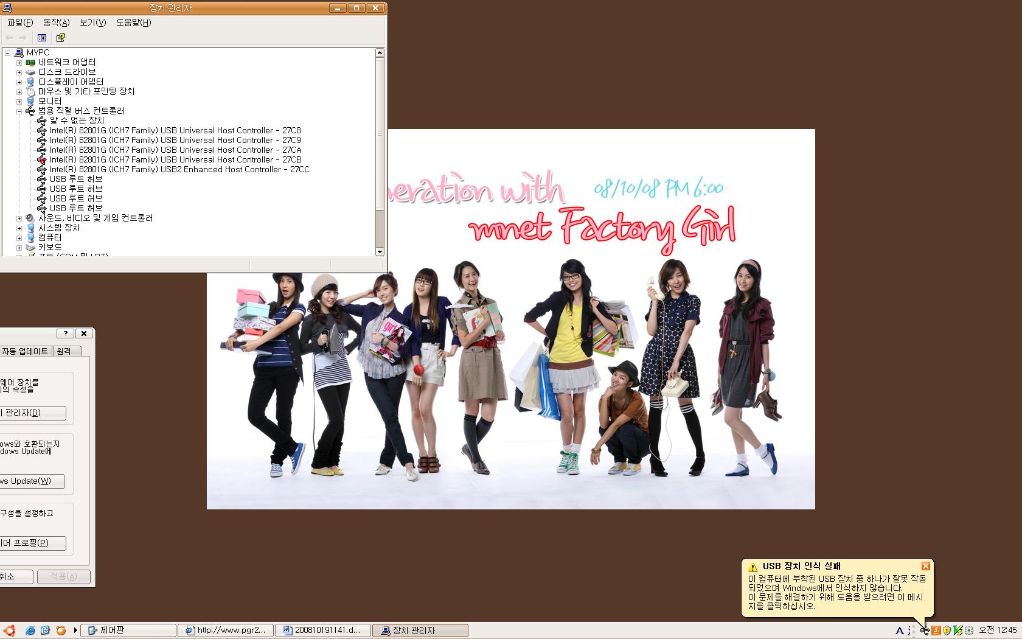Click the V3 antivirus tray icon
1022x639 pixels.
958,630
